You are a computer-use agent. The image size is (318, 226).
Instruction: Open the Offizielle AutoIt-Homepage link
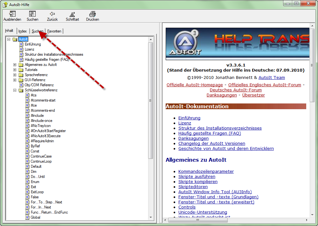click(195, 85)
